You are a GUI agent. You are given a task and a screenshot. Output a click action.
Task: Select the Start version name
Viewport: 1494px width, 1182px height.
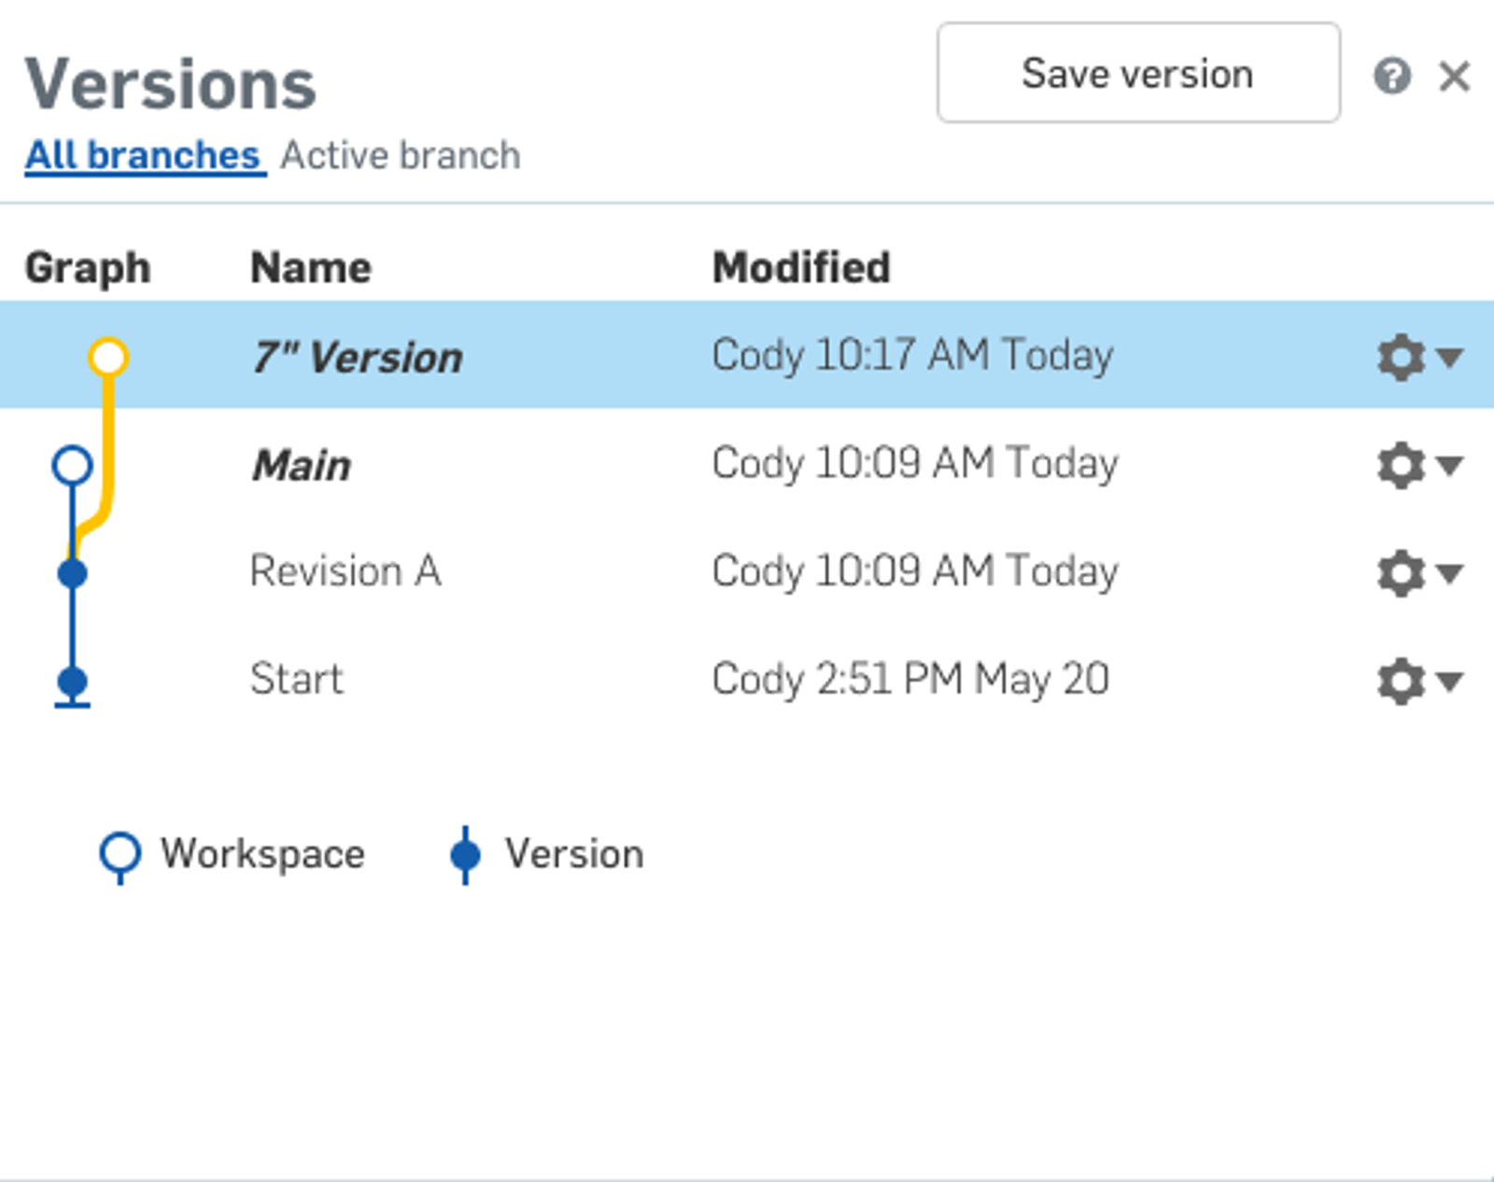click(x=296, y=679)
